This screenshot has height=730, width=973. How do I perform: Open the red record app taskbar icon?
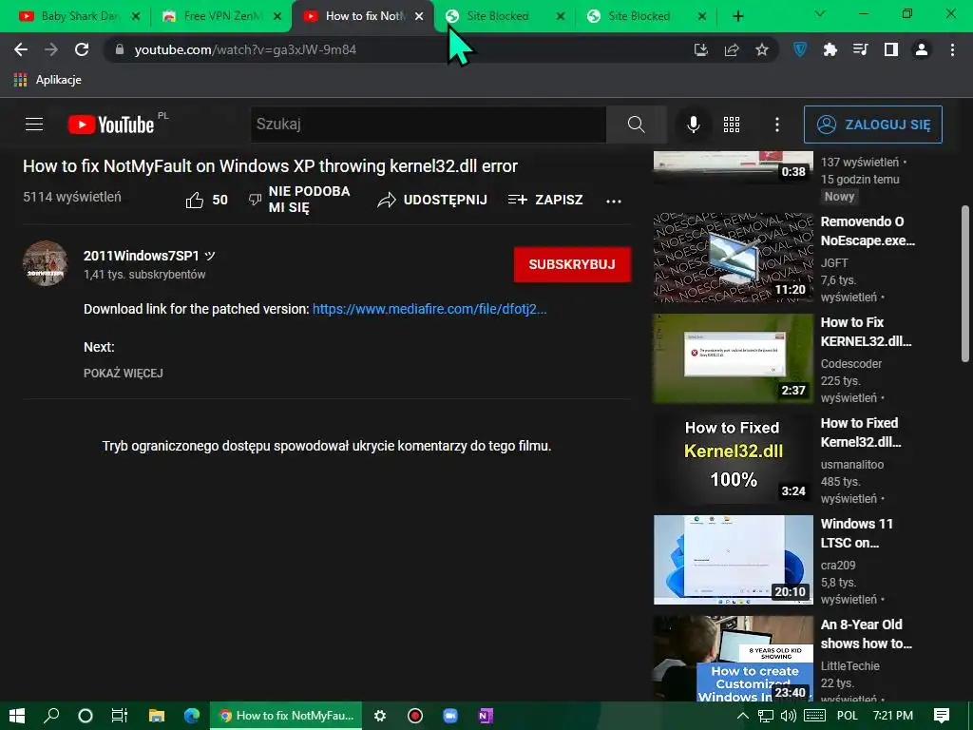(415, 716)
